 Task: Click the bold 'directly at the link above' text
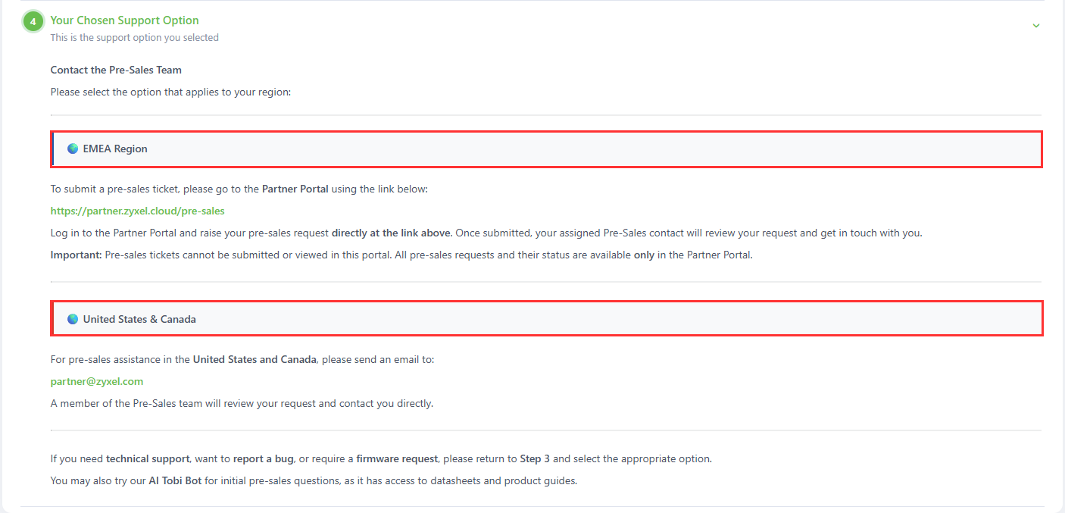click(391, 233)
